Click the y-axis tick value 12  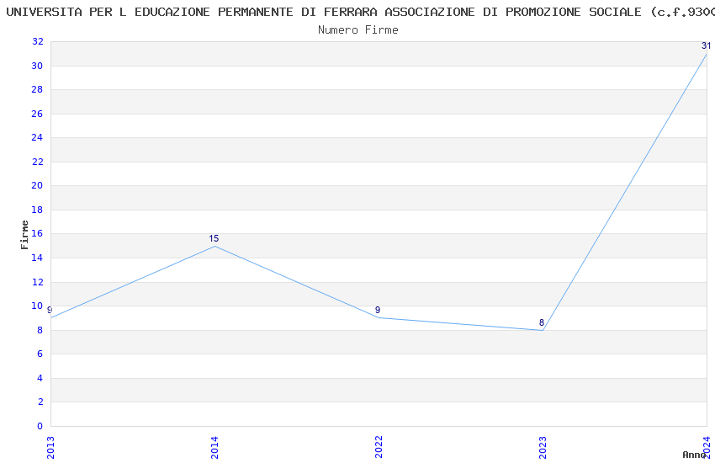(37, 282)
